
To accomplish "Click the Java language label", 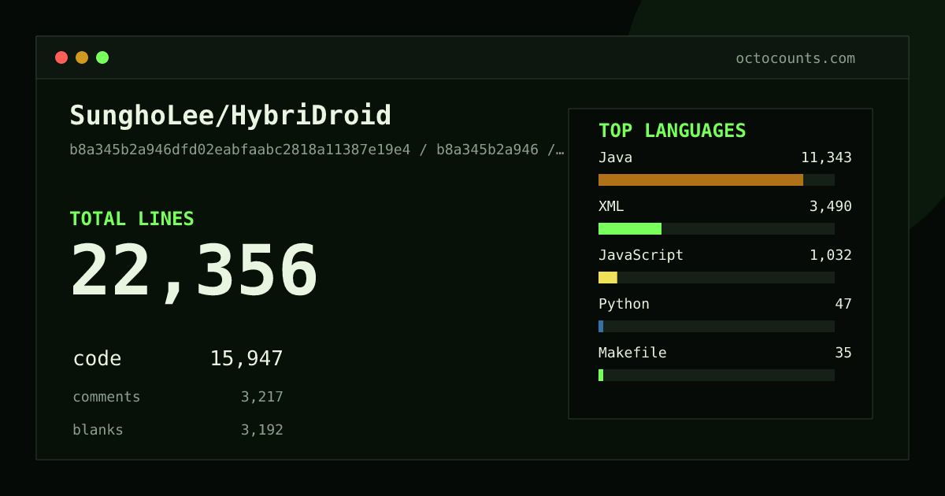I will click(615, 157).
